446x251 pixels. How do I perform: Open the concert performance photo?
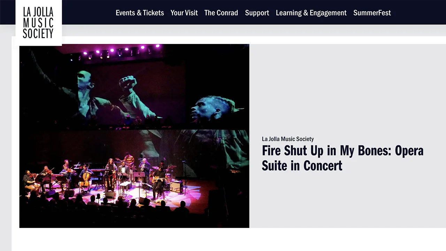point(134,136)
